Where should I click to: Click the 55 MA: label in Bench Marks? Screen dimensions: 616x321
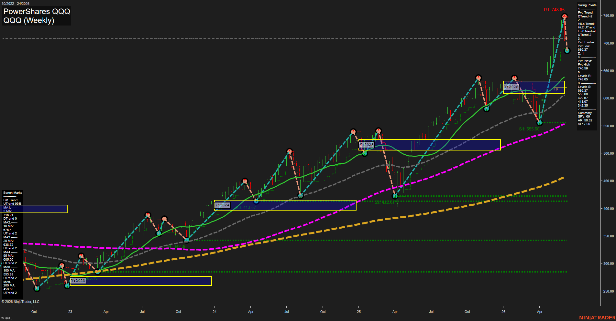[x=8, y=256]
